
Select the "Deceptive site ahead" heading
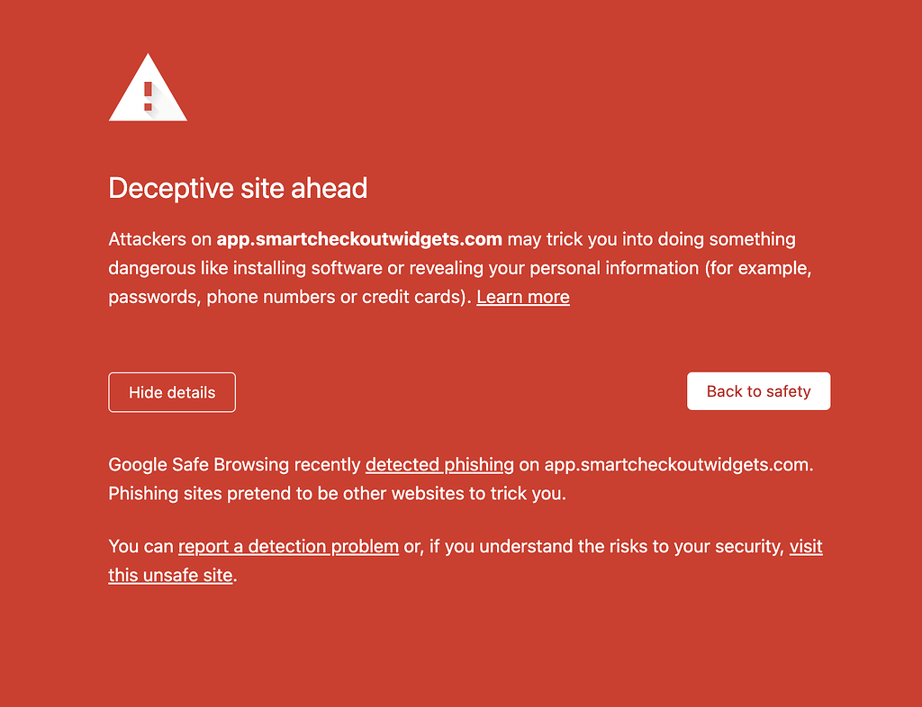click(238, 189)
